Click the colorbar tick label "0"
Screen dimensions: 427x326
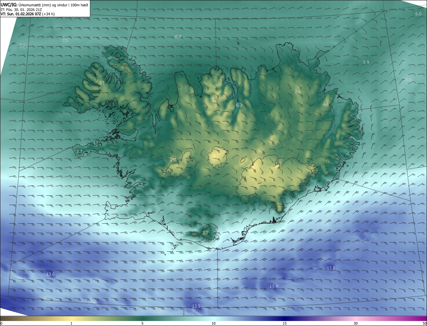(x=1, y=323)
